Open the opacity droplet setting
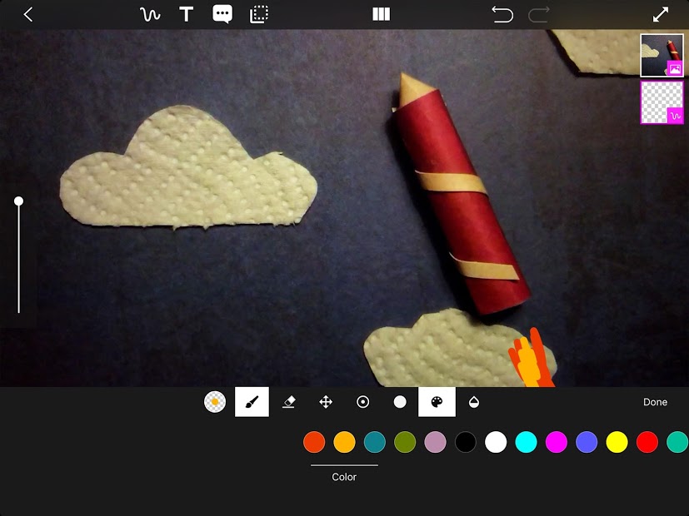This screenshot has width=689, height=516. [474, 402]
